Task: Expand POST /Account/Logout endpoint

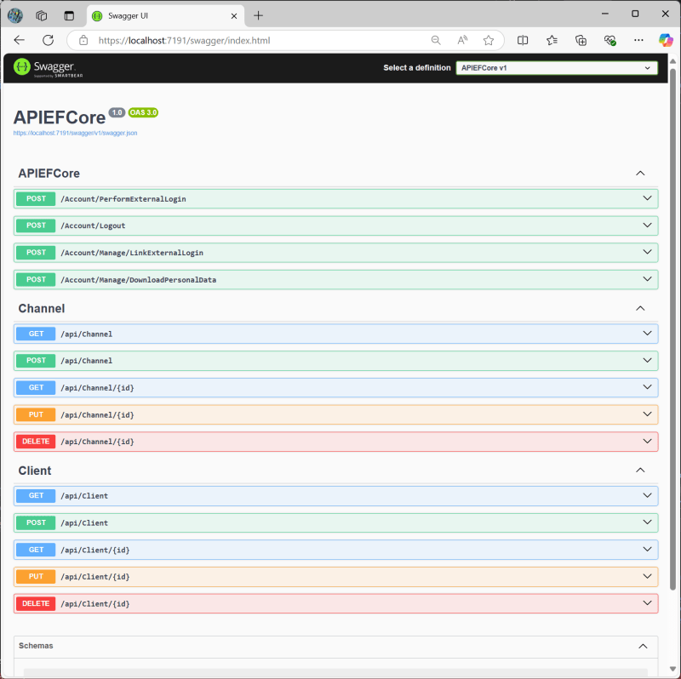Action: click(x=335, y=225)
